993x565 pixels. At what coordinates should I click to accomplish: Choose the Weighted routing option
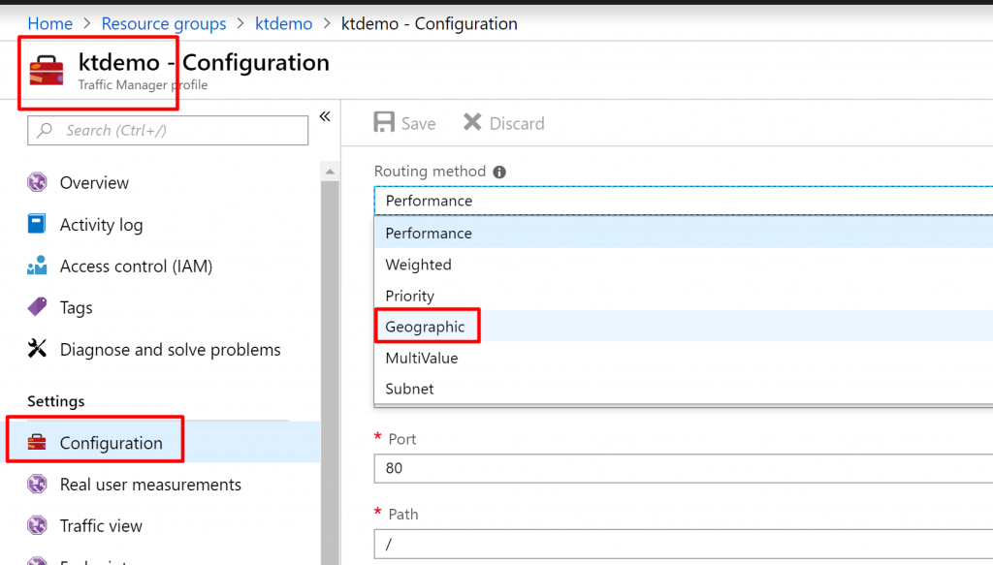(x=684, y=265)
